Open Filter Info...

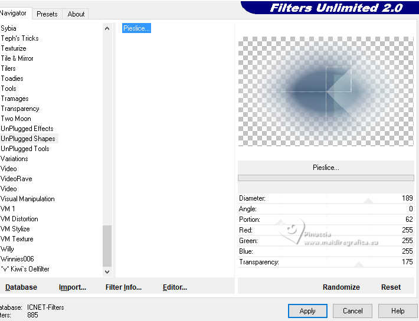(123, 287)
